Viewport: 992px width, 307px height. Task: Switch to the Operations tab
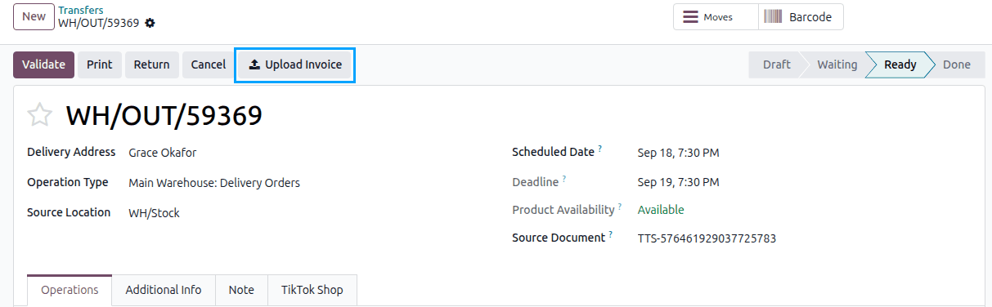tap(70, 290)
